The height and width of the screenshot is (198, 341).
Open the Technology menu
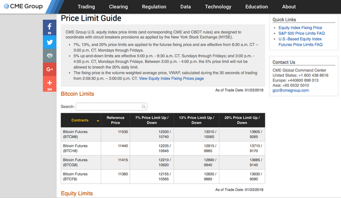(218, 7)
